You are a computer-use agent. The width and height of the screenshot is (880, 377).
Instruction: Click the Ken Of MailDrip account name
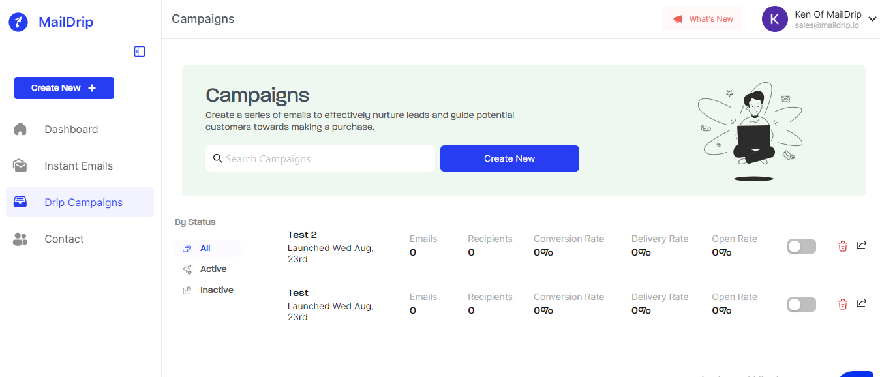point(828,14)
